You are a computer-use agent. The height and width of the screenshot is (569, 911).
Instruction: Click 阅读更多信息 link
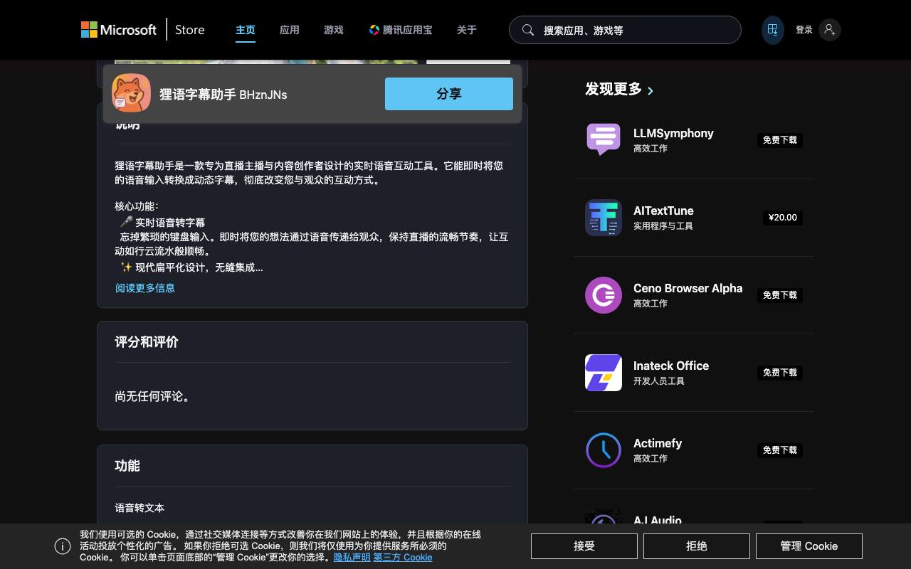coord(145,288)
